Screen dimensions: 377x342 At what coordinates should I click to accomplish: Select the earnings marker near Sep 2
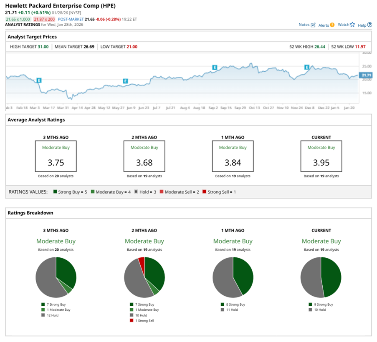[x=215, y=67]
